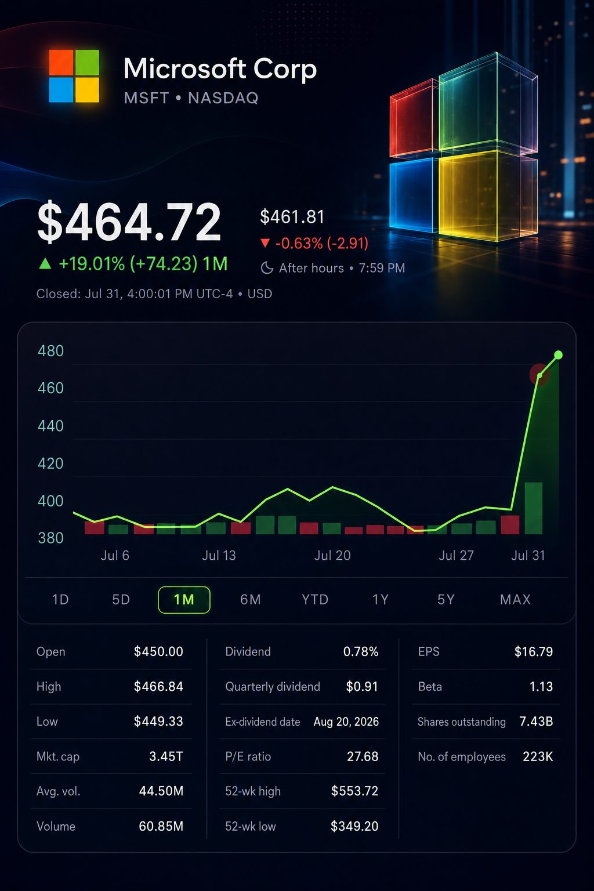Click the EPS value $16.79
The height and width of the screenshot is (891, 594).
(534, 651)
